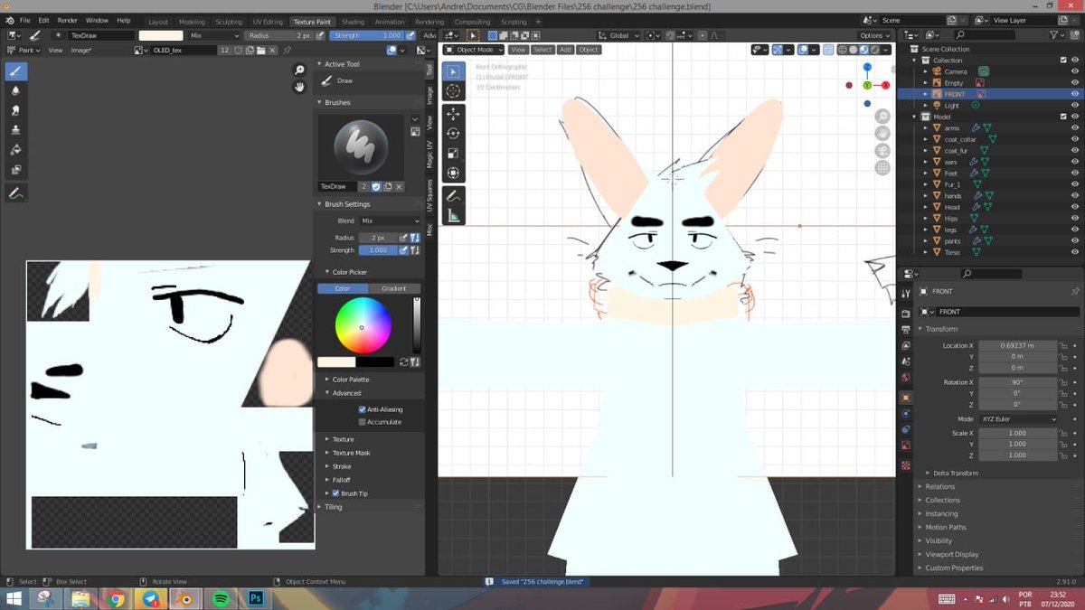Screen dimensions: 1085x610
Task: Open the XYZ Euler rotation mode dropdown
Action: 1019,419
